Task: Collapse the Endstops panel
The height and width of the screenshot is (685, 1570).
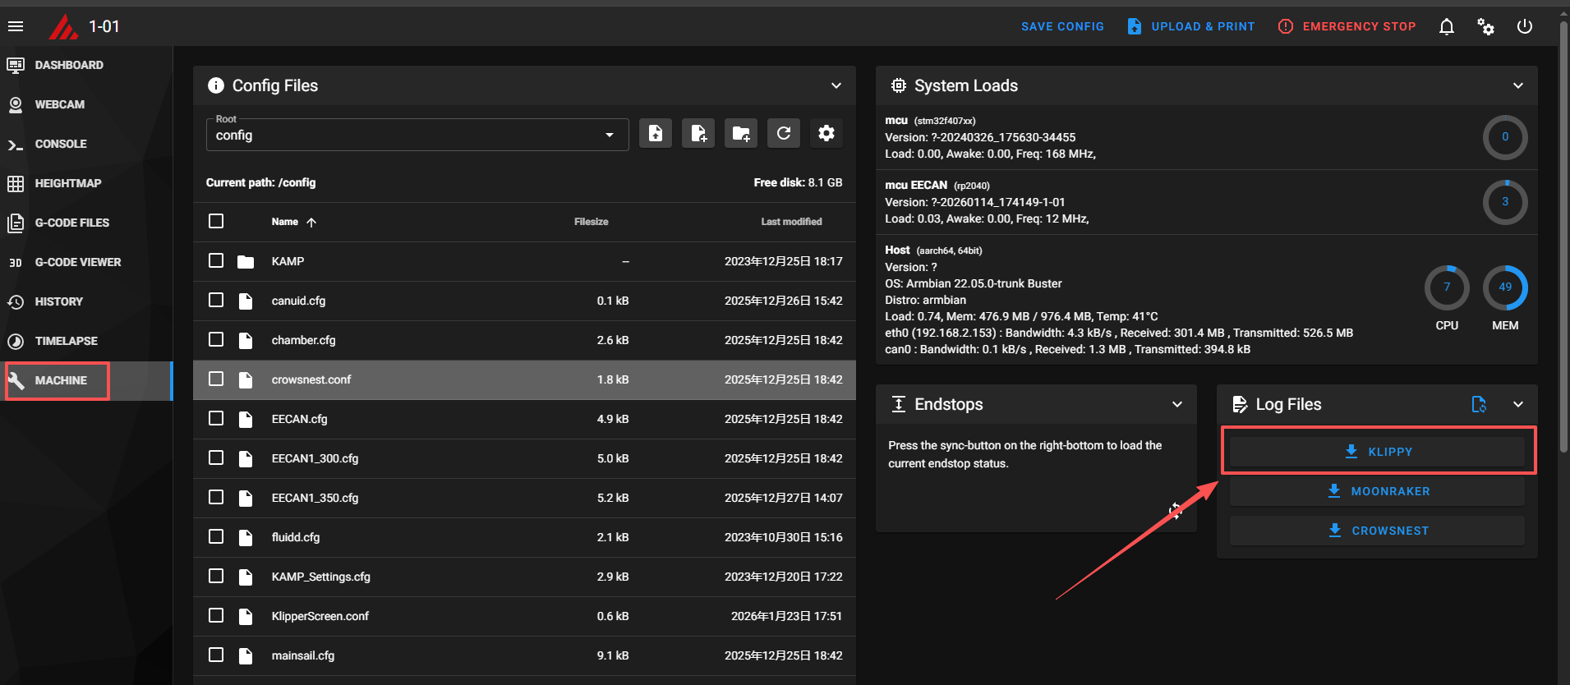Action: (x=1177, y=404)
